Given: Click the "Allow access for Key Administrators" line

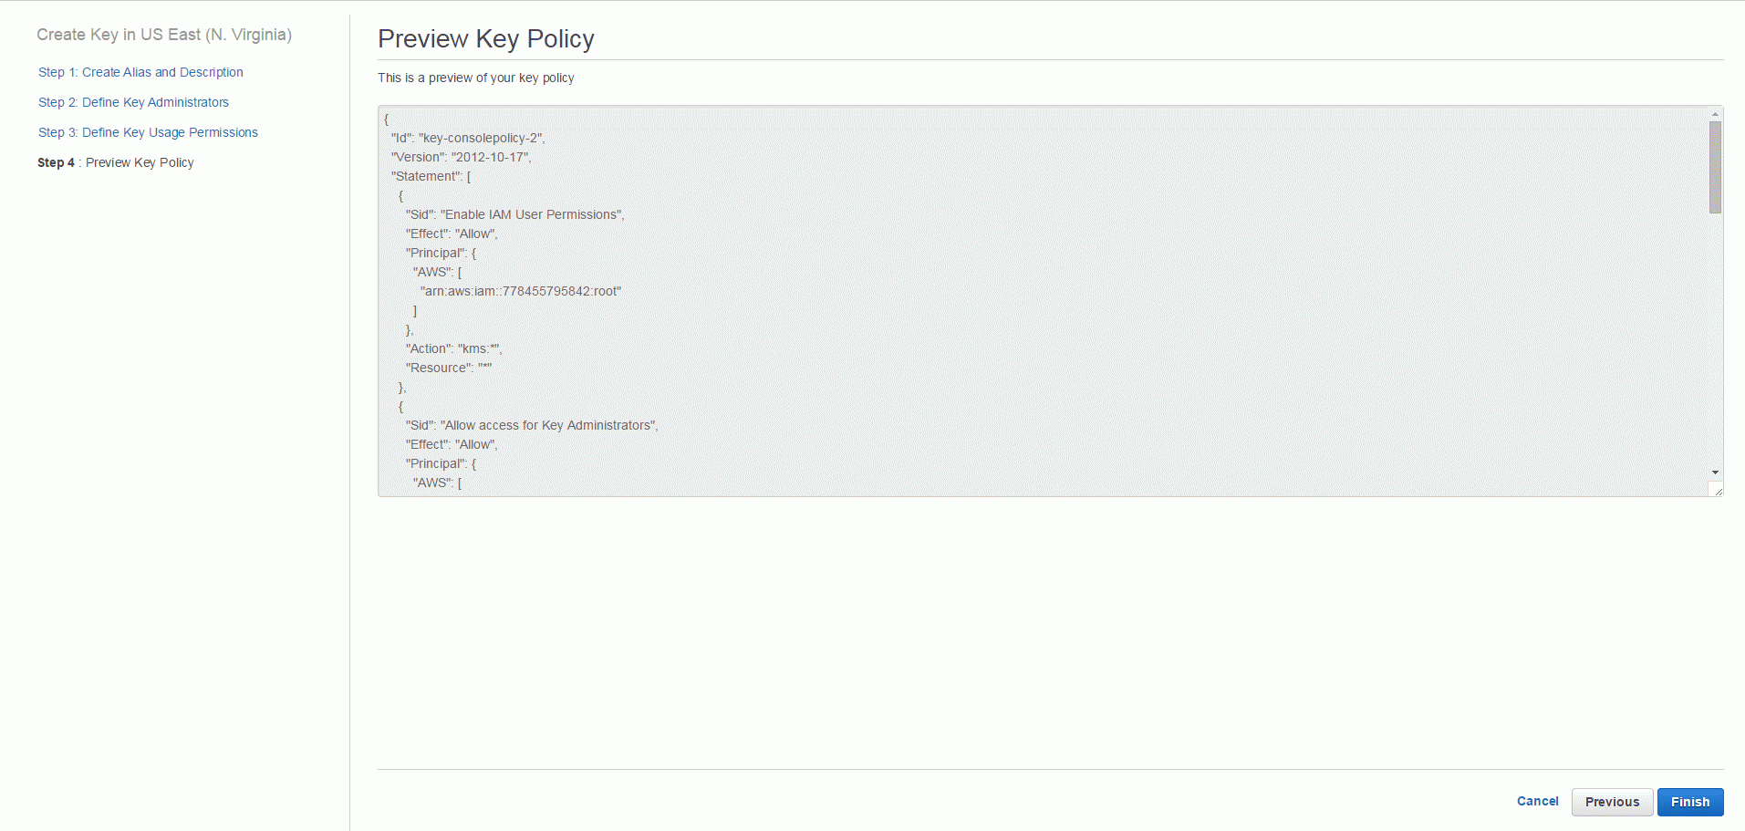Looking at the screenshot, I should point(532,425).
